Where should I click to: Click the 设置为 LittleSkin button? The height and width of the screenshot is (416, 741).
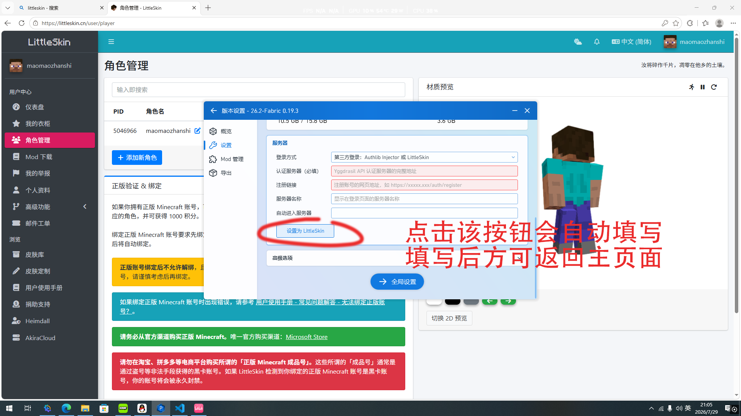pyautogui.click(x=305, y=231)
